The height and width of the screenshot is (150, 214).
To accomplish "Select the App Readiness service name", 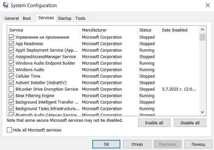I will point(29,44).
